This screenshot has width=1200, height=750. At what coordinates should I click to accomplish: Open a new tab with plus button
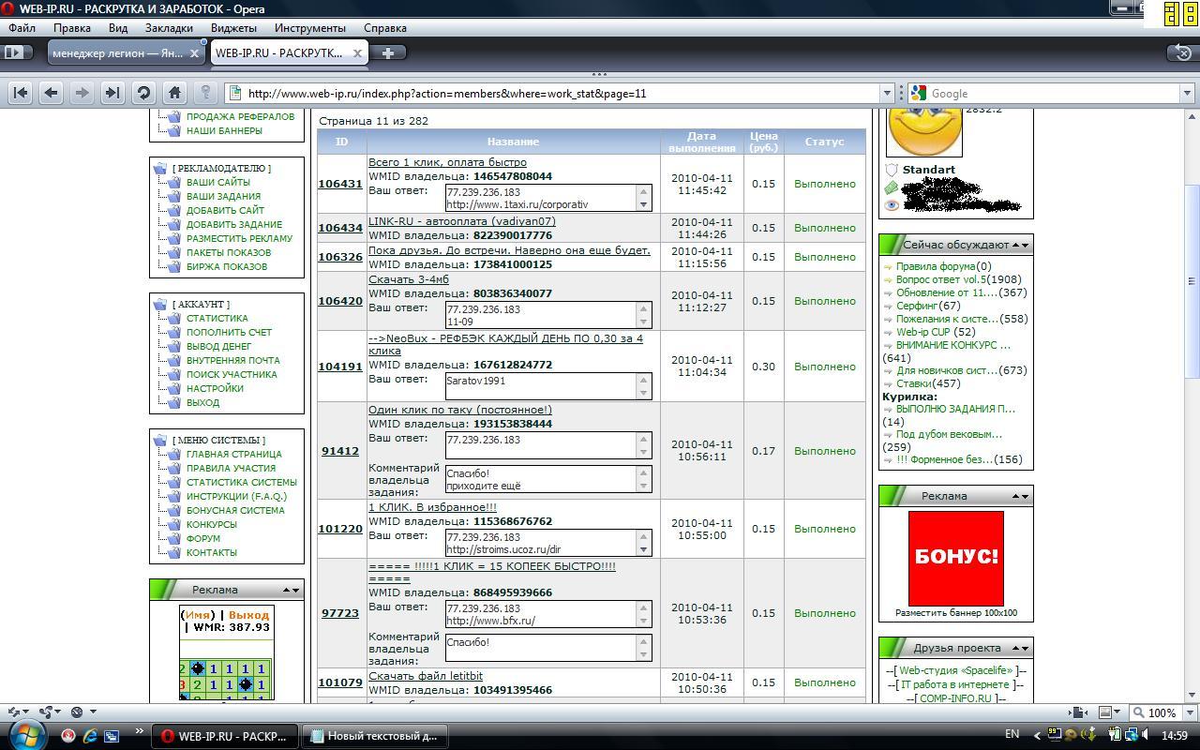[388, 52]
